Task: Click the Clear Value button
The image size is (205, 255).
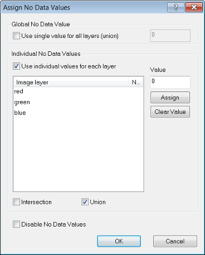Action: [170, 112]
